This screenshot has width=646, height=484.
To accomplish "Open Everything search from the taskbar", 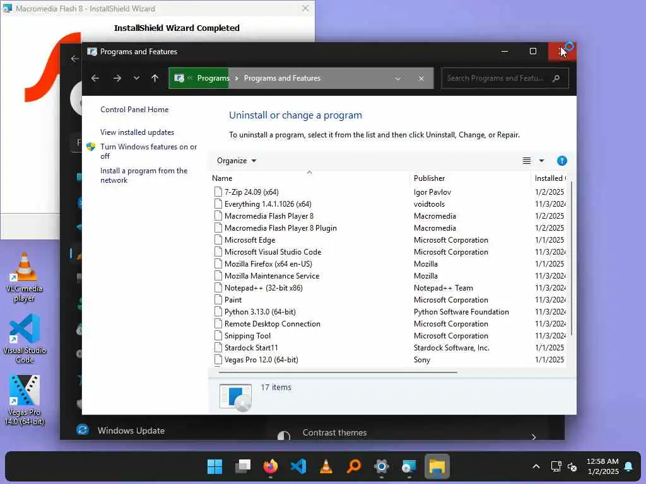I will pos(354,466).
